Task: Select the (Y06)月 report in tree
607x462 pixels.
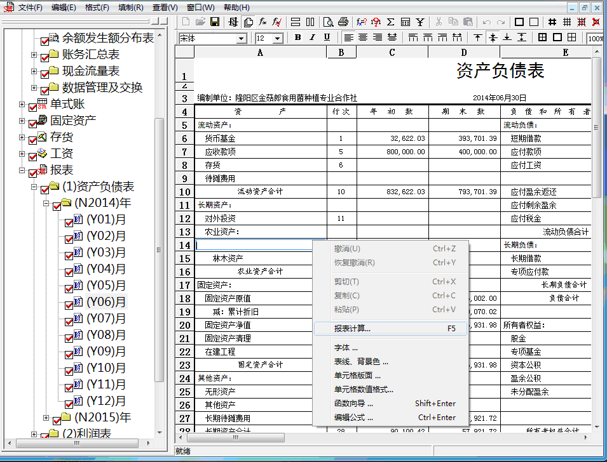Action: click(106, 302)
